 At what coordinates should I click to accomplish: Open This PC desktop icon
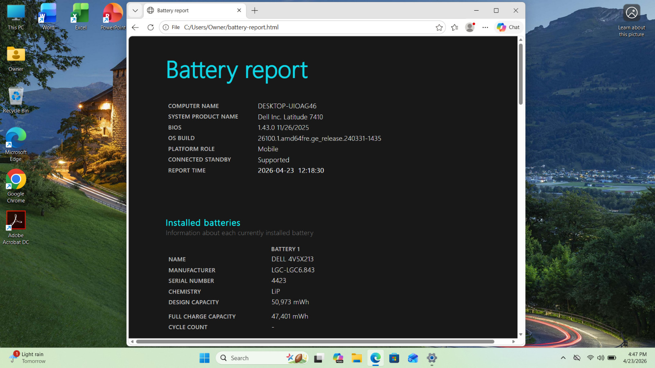tap(16, 17)
